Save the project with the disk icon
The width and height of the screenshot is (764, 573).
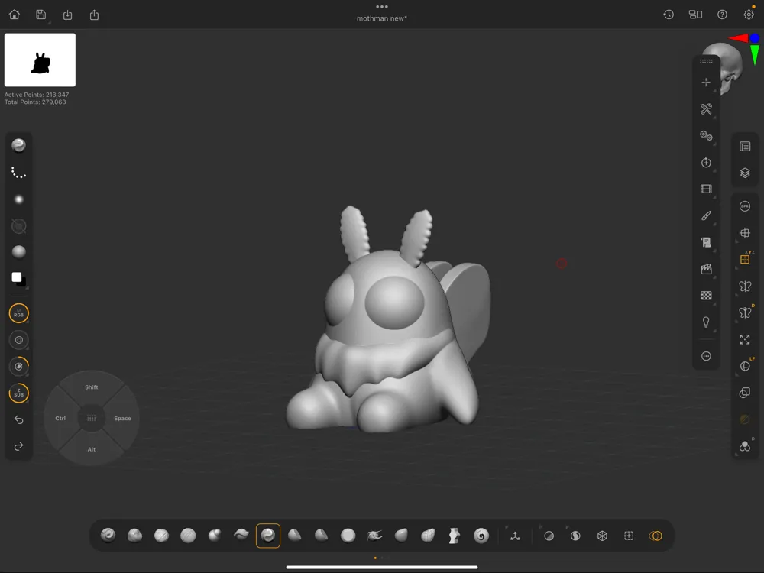pos(41,15)
